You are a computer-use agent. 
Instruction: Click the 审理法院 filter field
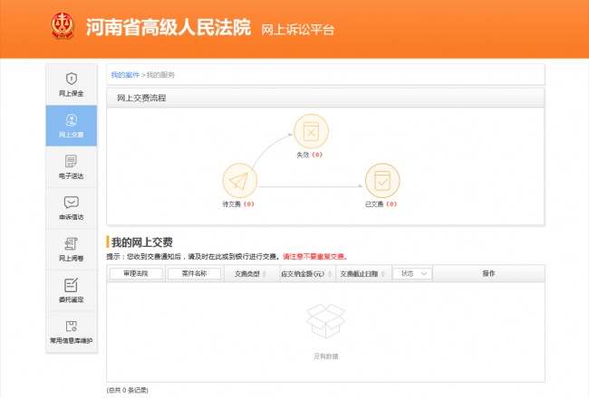click(136, 273)
